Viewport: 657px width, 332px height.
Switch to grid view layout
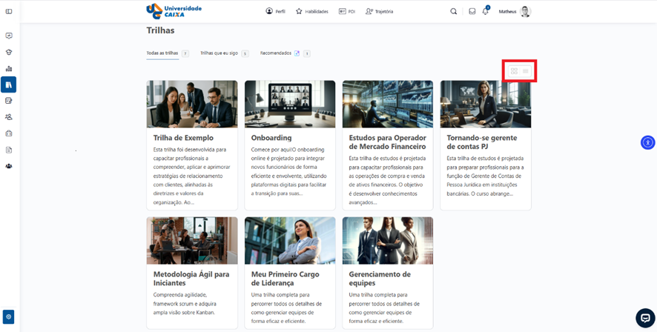coord(514,71)
